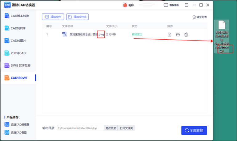Click the 操作 column header

(x=170, y=26)
